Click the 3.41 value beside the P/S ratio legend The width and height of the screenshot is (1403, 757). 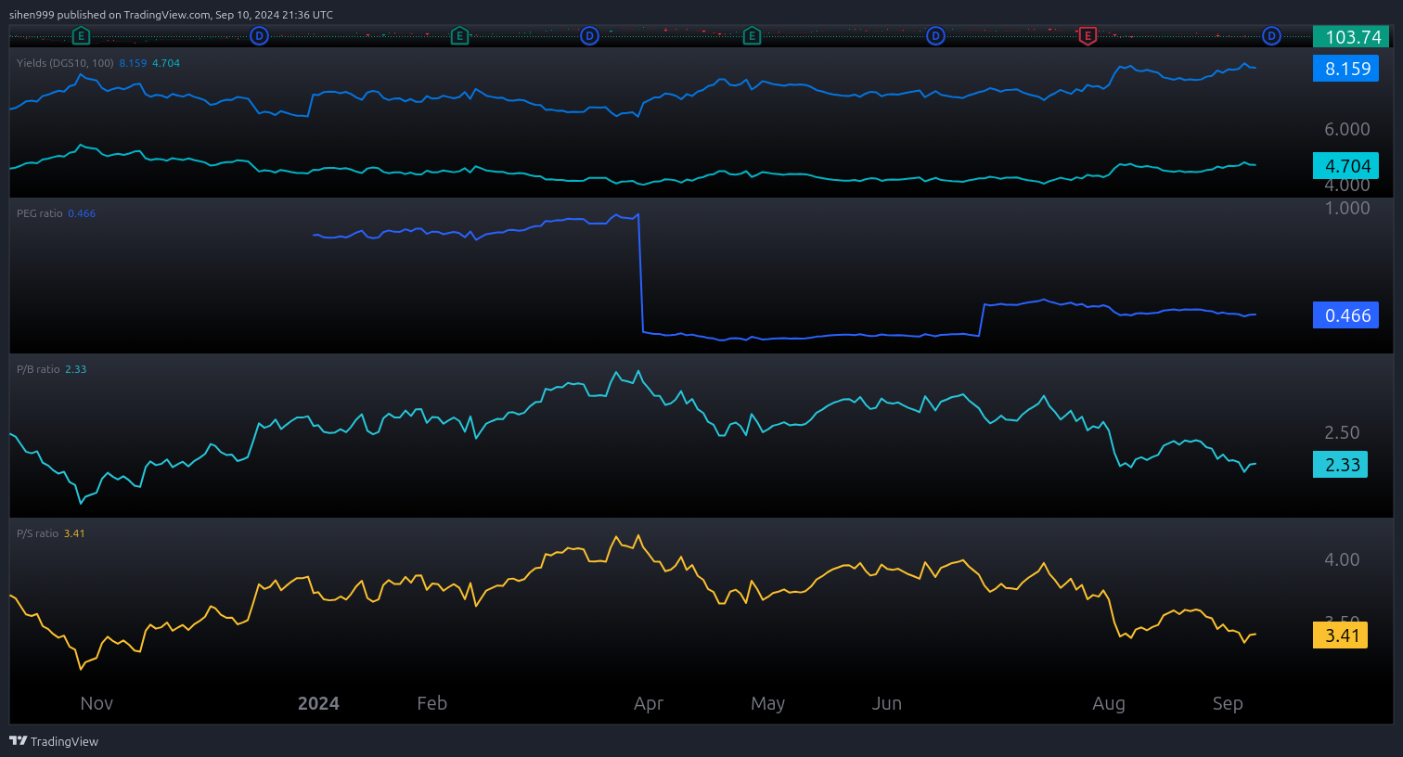[x=74, y=533]
